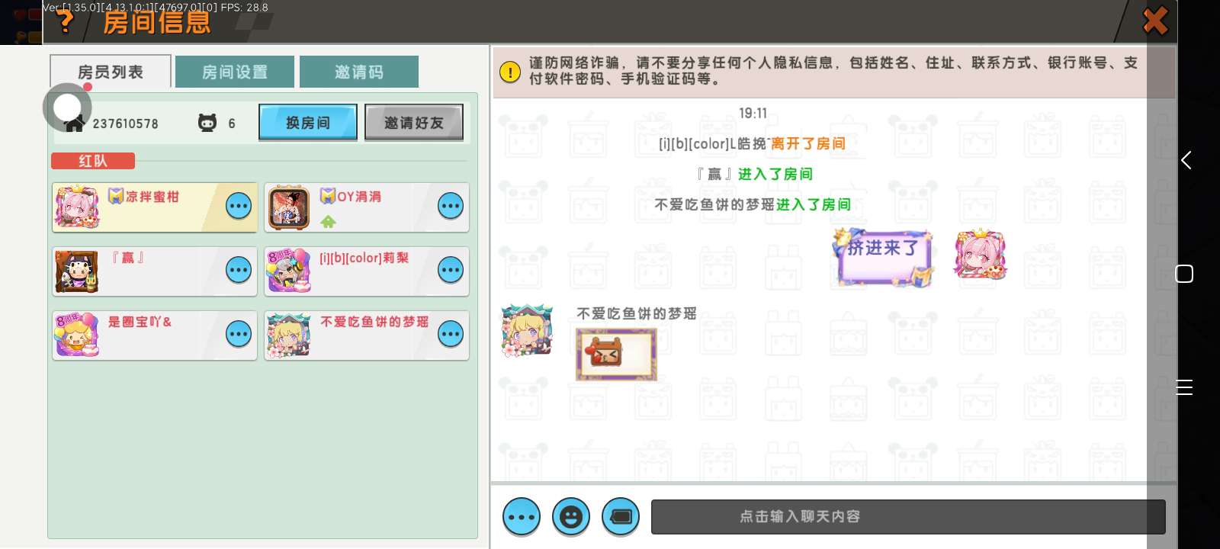Open options for player 是圈宝吖&
The width and height of the screenshot is (1220, 549).
coord(239,334)
